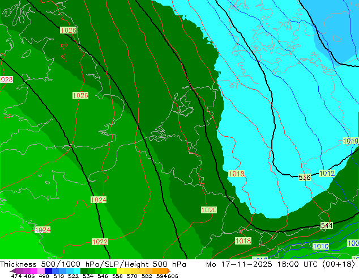
Task: Click the blue 1012 isobar label
Action: (327, 173)
